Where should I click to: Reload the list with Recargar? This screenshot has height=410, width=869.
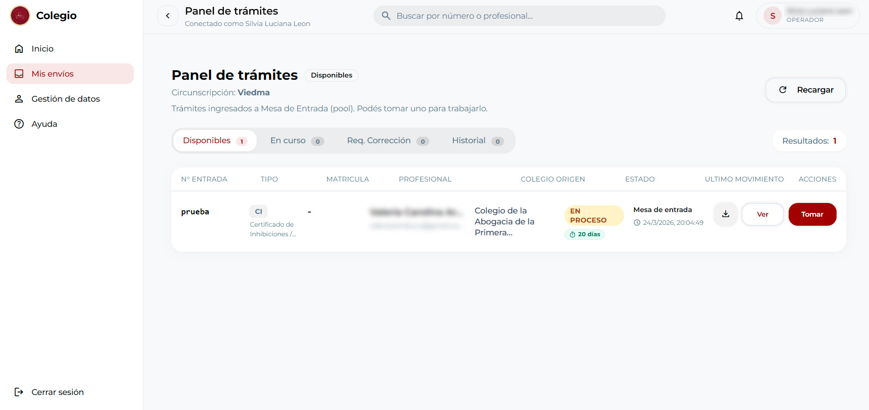pyautogui.click(x=806, y=90)
